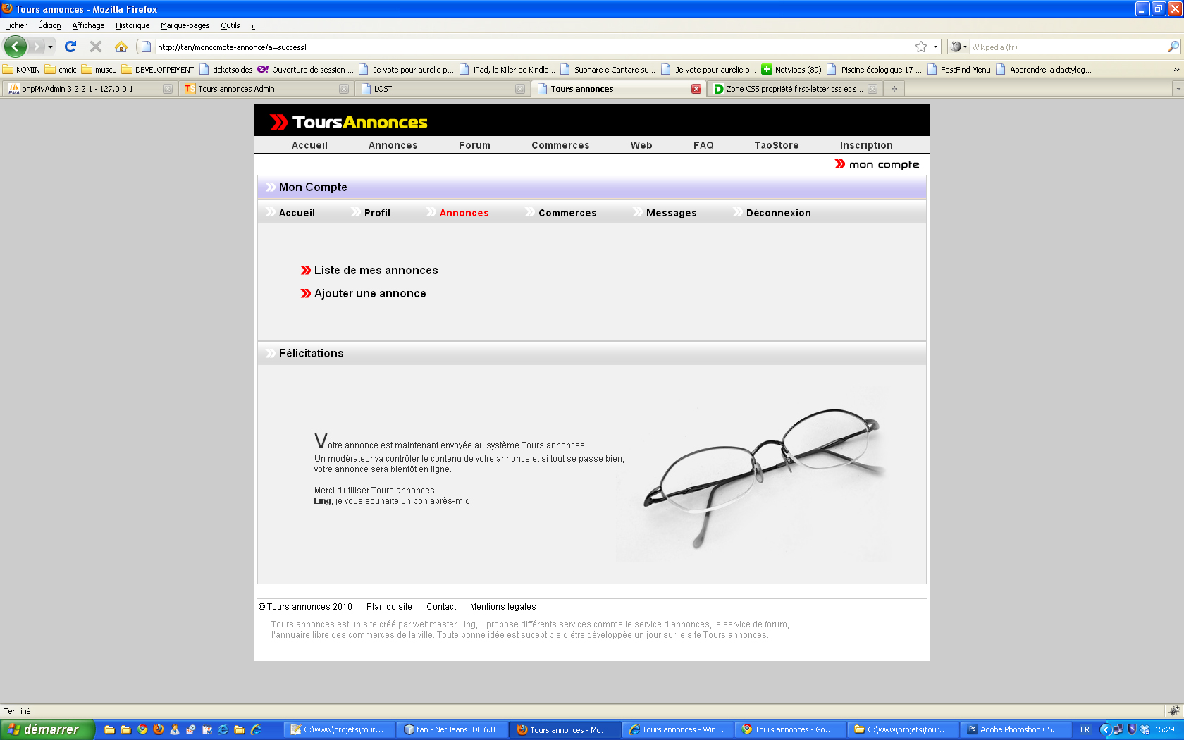Screen dimensions: 1184x740
Task: Reload the page with the refresh icon
Action: click(x=70, y=47)
